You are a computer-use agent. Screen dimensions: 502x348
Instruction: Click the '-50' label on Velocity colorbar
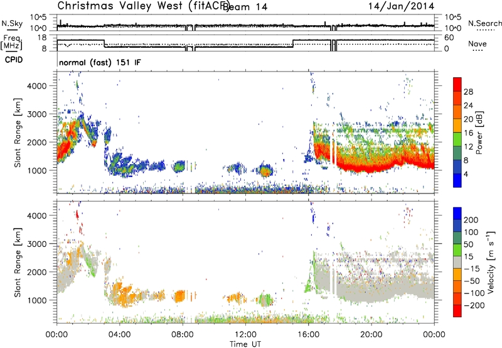(472, 281)
